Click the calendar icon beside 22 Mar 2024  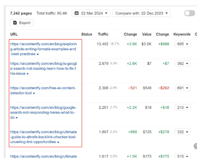click(77, 13)
